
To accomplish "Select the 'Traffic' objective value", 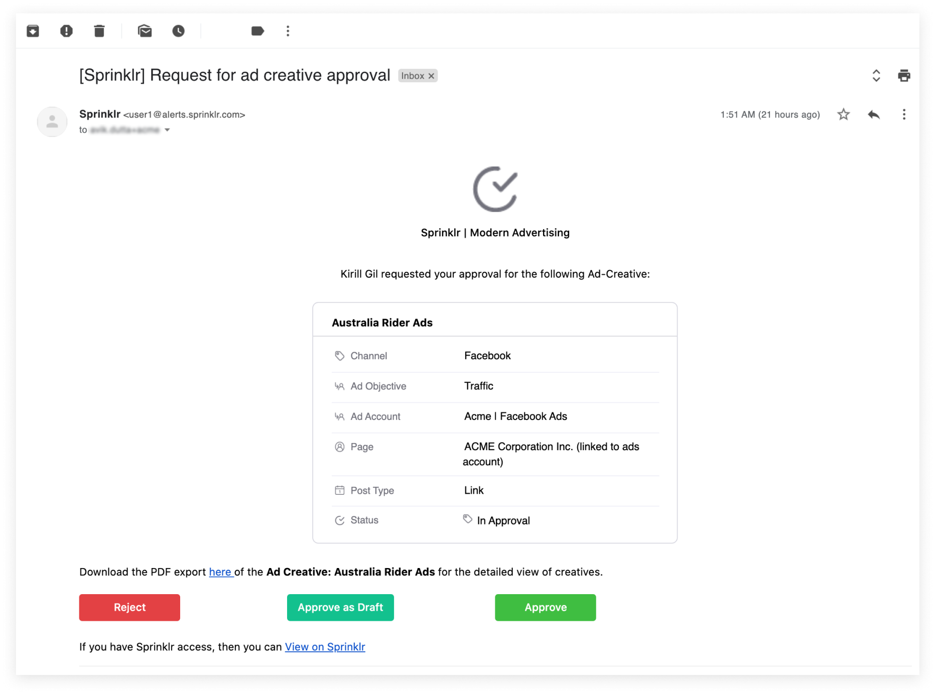I will (x=479, y=386).
